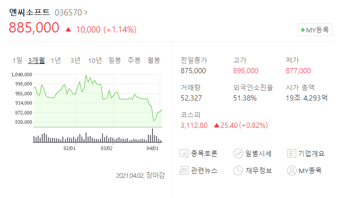The image size is (340, 198).
Task: Open the 코스피 index link
Action: click(x=191, y=115)
